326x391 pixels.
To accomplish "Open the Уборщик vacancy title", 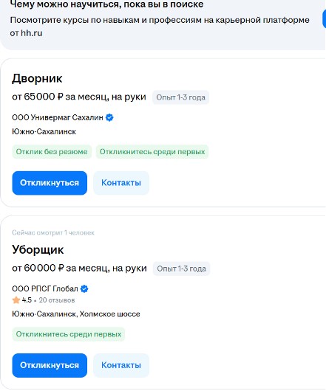I will pyautogui.click(x=38, y=249).
